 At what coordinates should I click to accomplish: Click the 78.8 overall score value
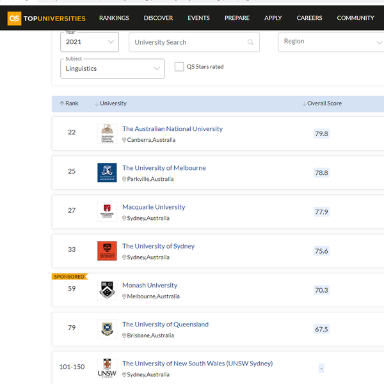[x=321, y=173]
